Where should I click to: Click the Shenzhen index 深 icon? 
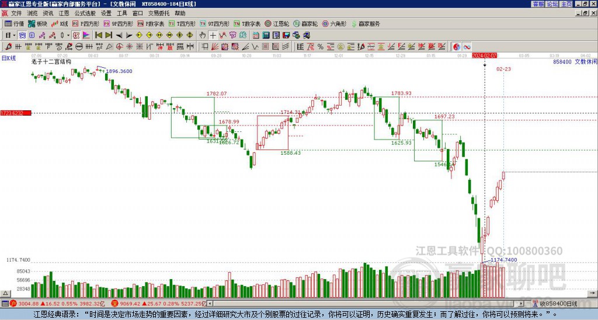(x=114, y=304)
